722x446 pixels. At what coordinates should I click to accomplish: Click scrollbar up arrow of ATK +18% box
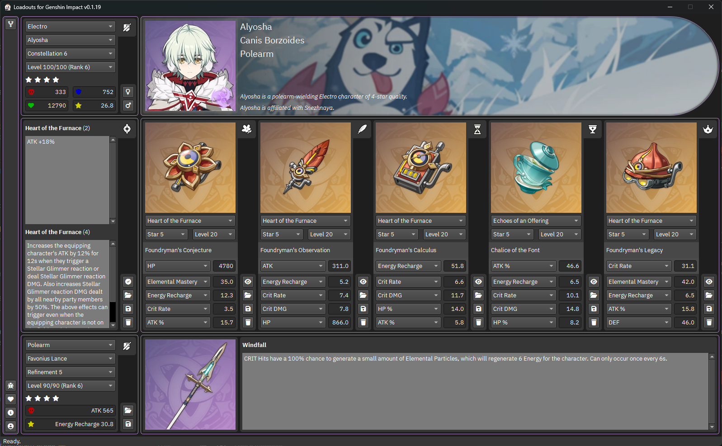click(113, 140)
